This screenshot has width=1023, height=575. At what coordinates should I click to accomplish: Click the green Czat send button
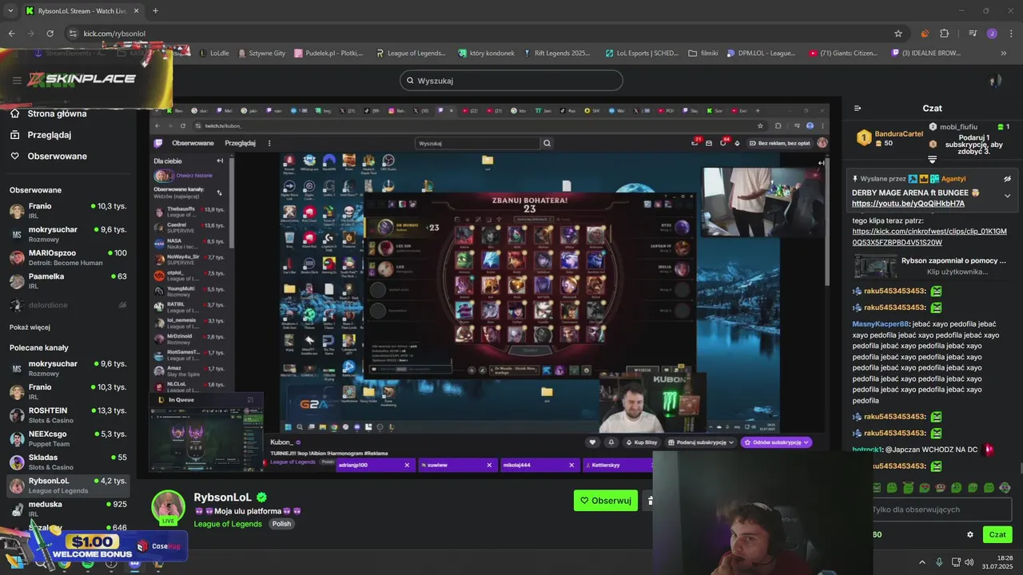click(997, 534)
